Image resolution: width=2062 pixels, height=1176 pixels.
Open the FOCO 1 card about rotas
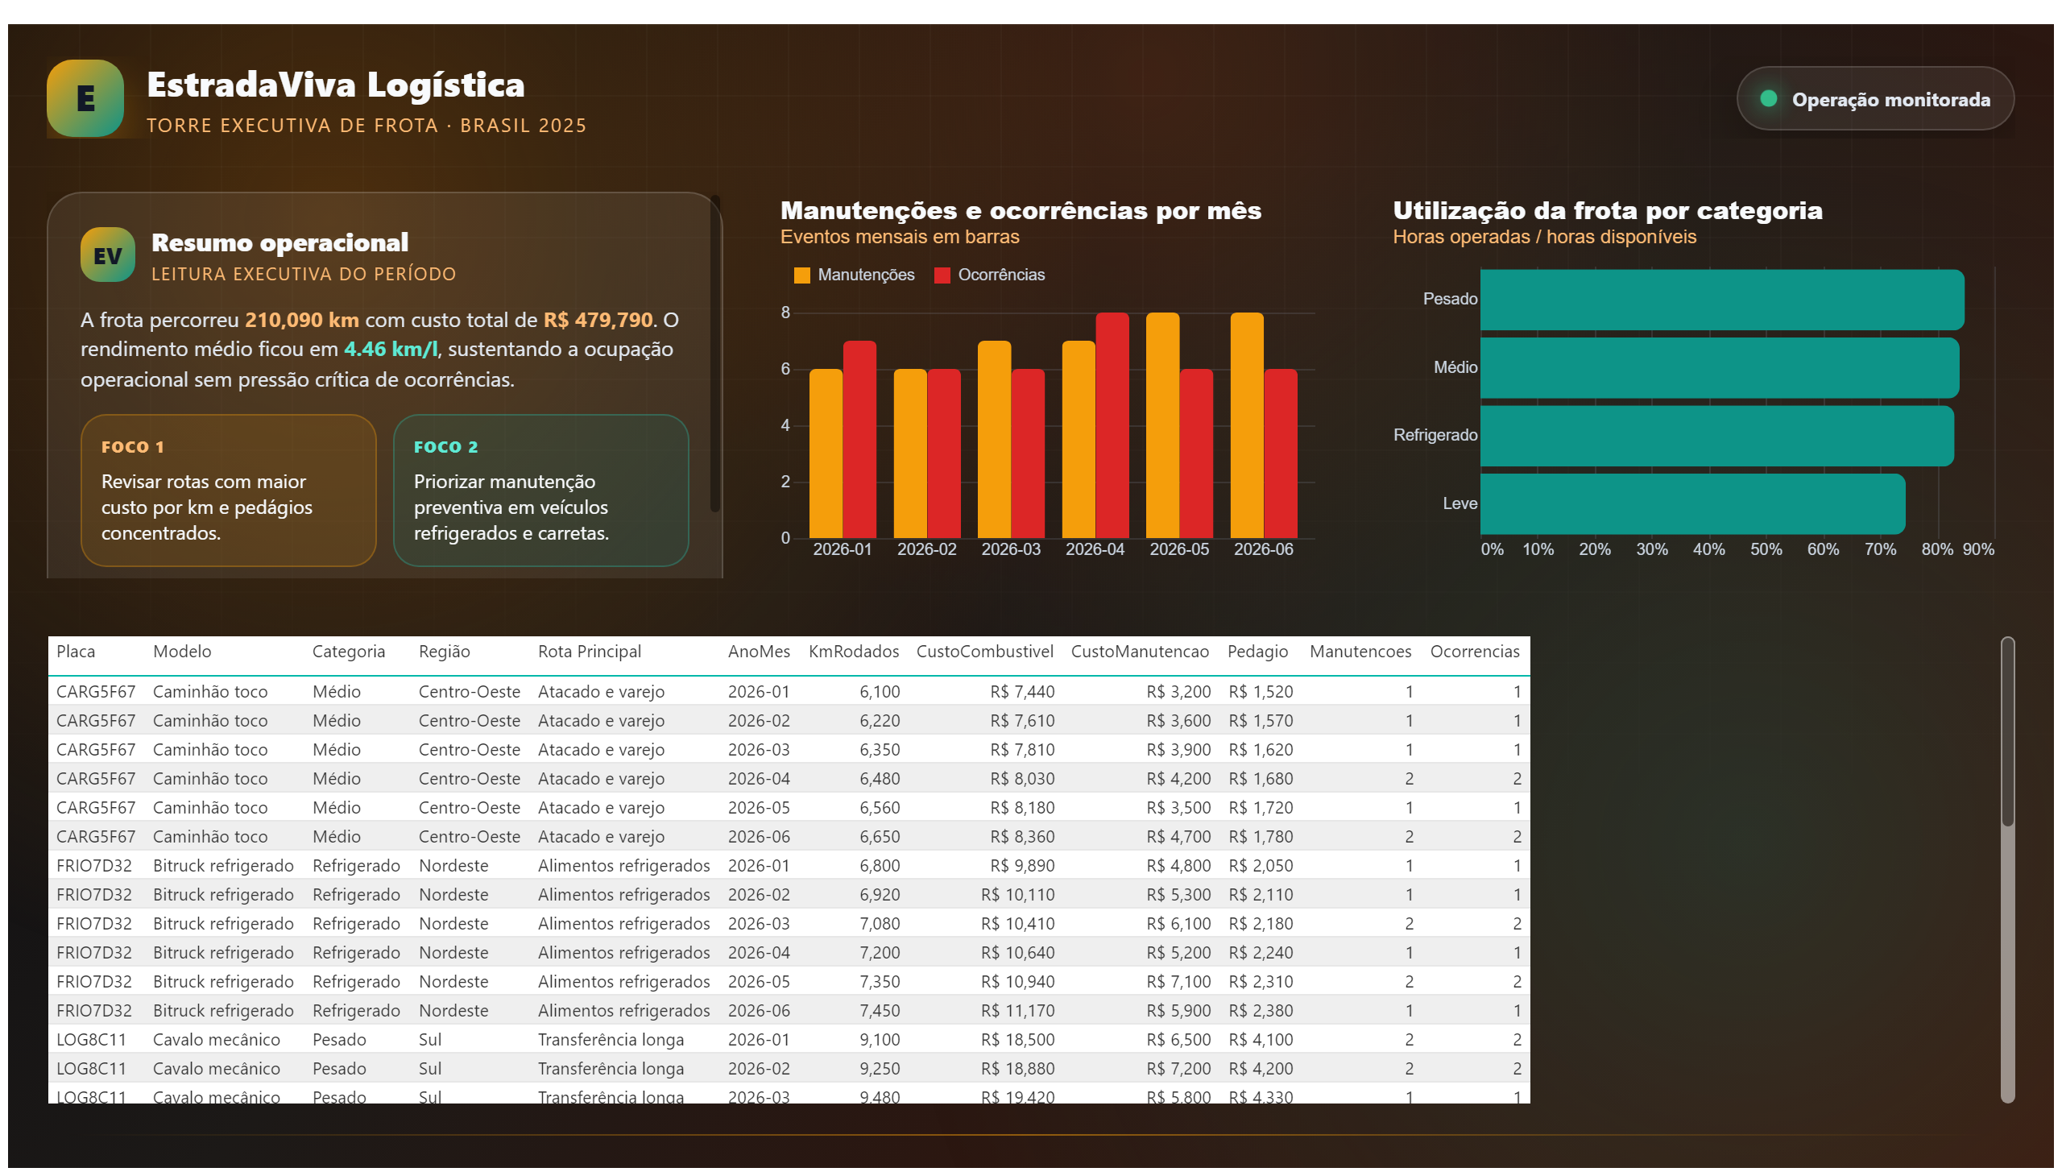(x=228, y=491)
